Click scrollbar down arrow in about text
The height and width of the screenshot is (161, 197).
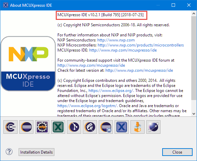(194, 114)
